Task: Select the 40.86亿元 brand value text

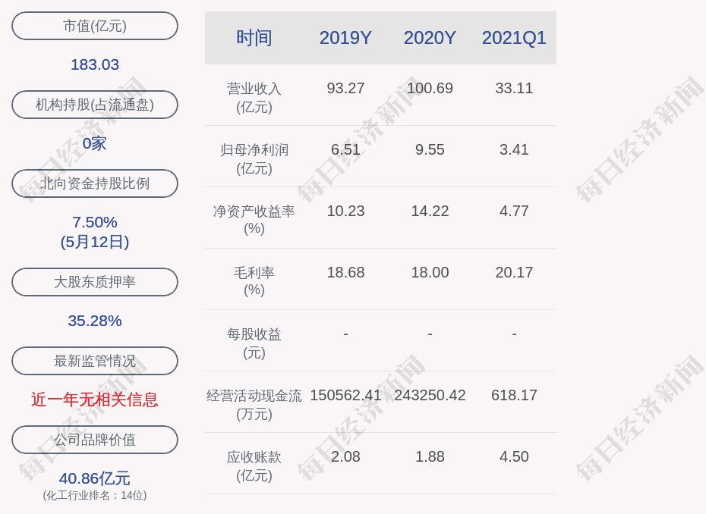Action: click(x=95, y=478)
